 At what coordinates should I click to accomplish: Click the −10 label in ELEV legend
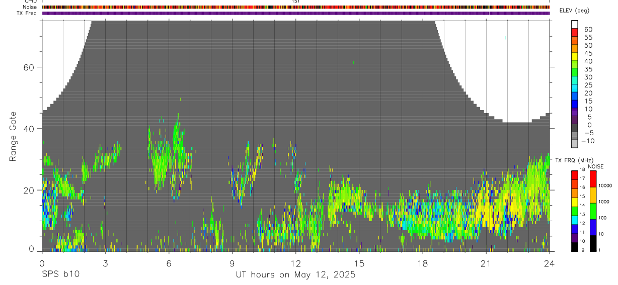pyautogui.click(x=588, y=141)
